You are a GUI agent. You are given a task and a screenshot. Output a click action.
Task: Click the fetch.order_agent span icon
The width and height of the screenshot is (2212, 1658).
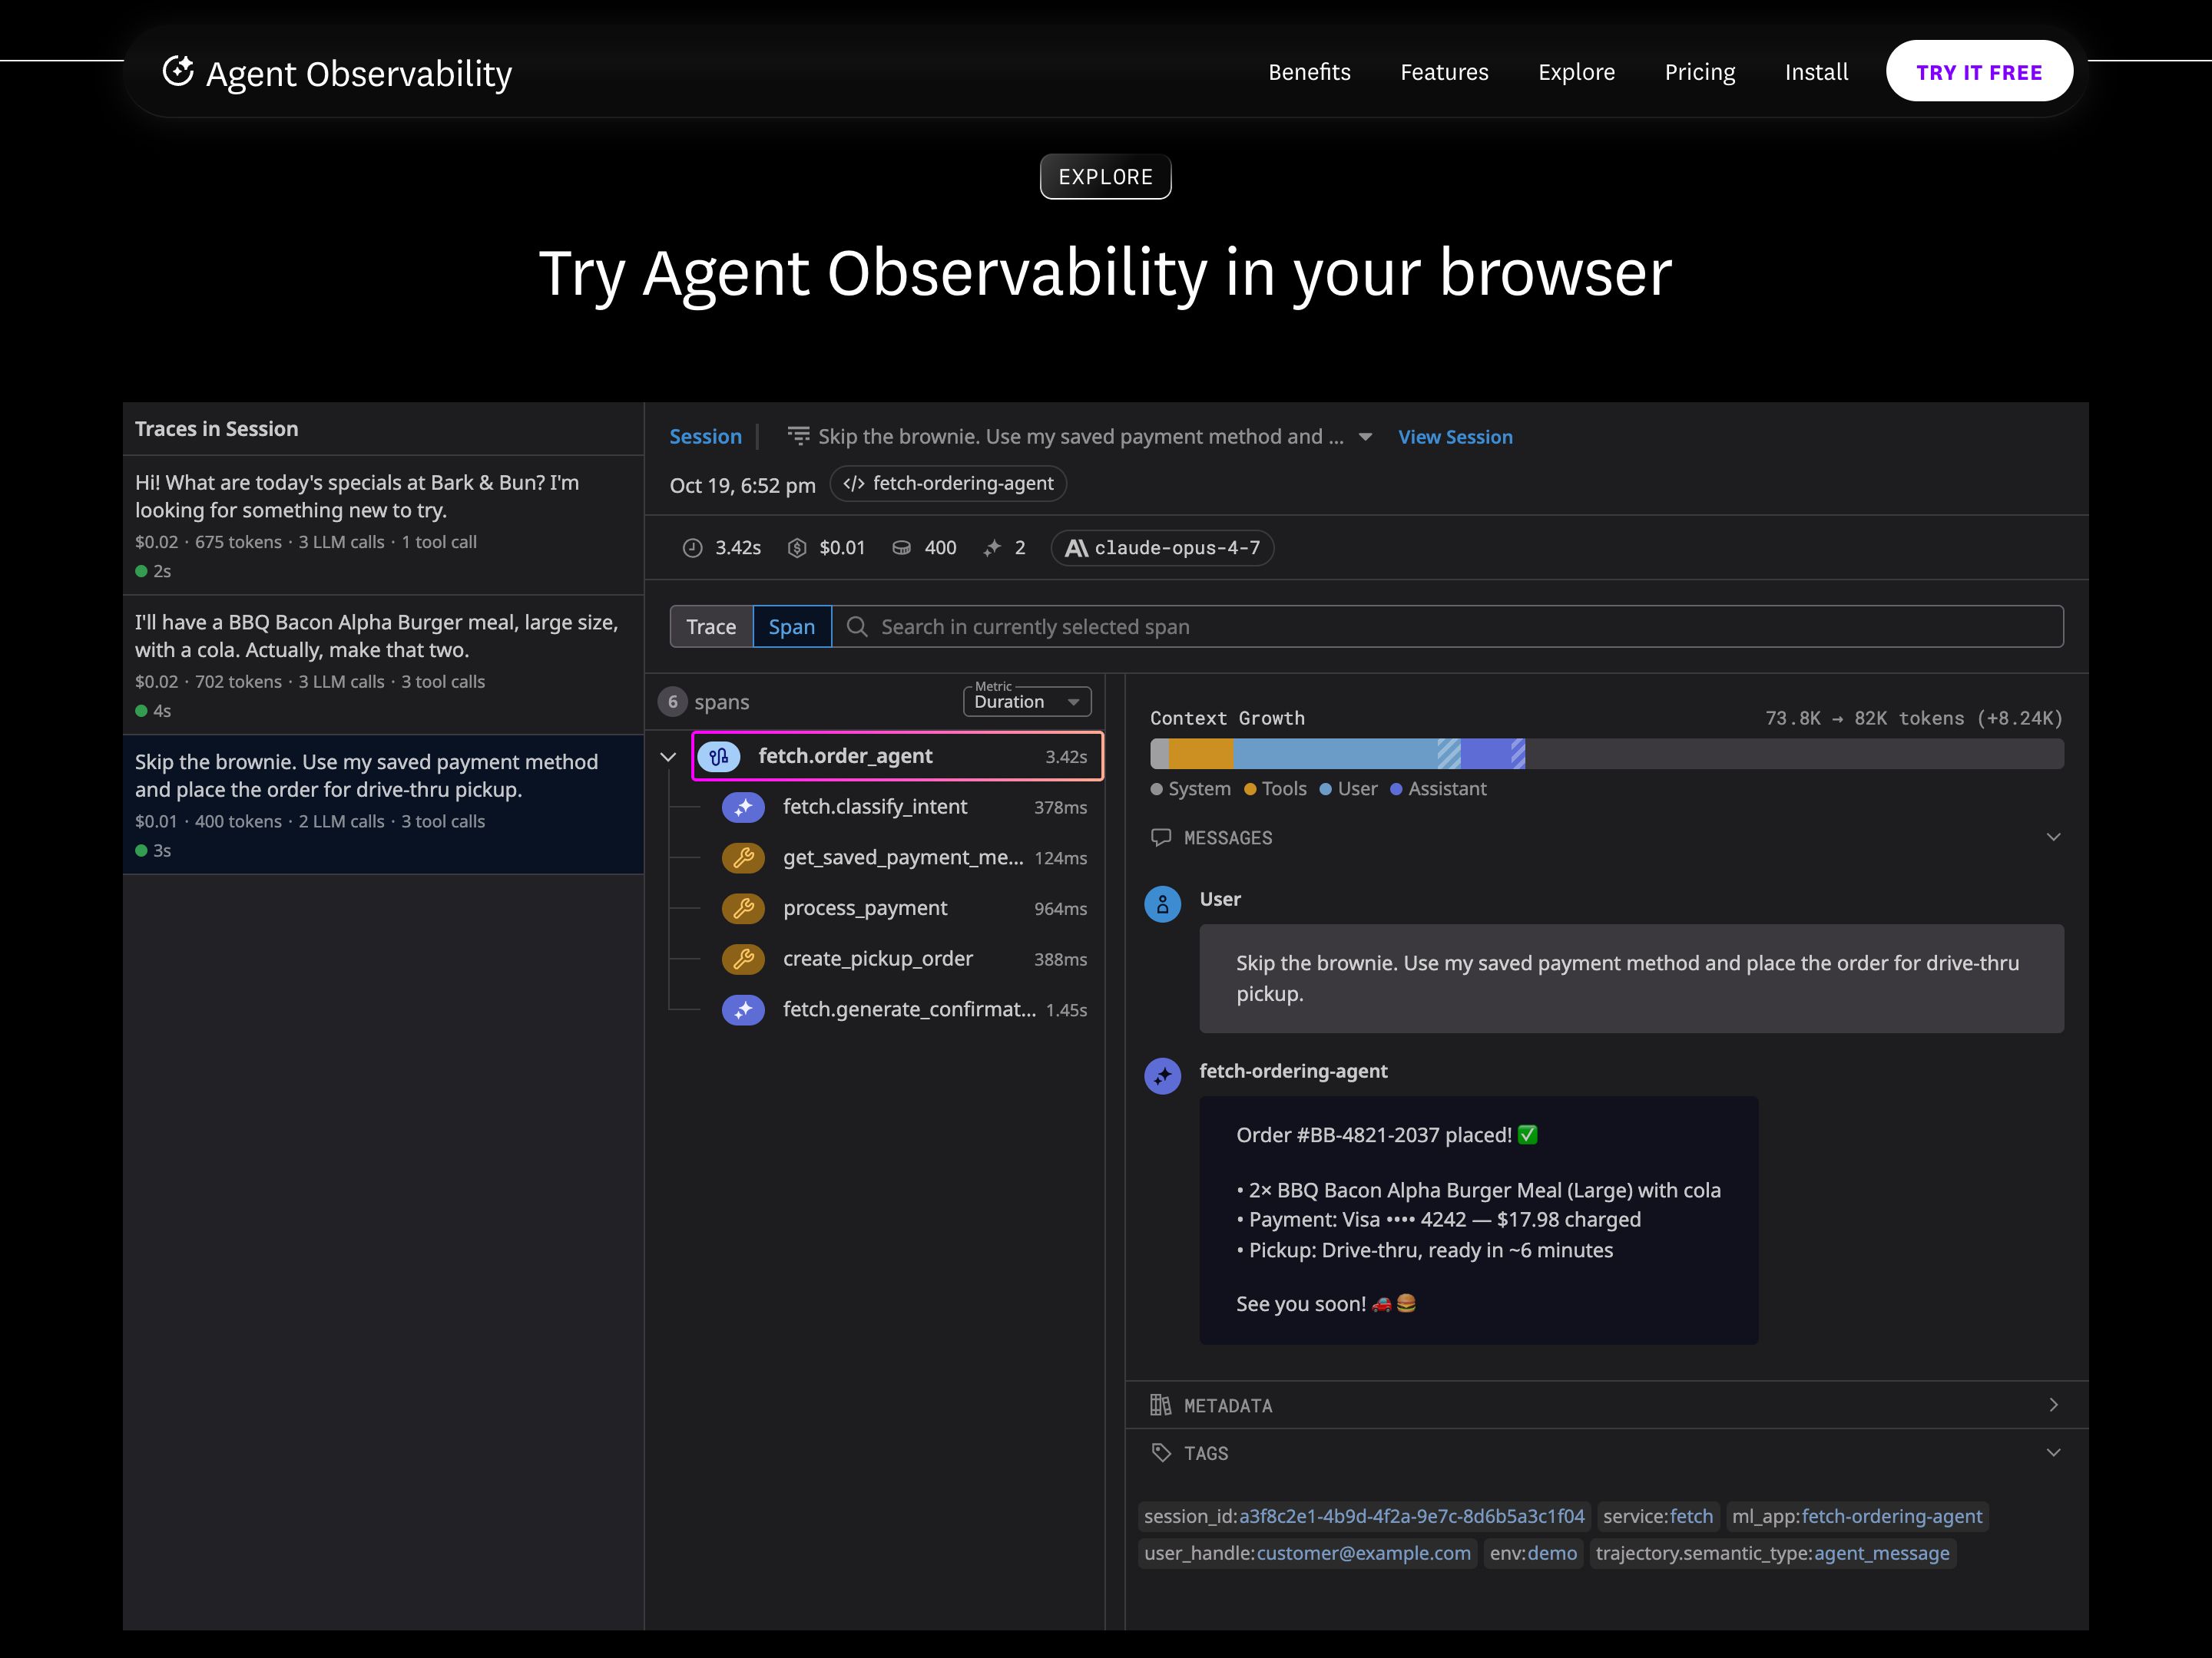click(719, 757)
